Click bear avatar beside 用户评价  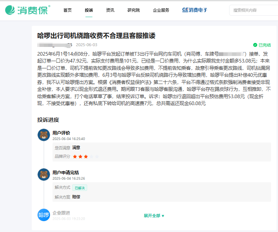pos(44,135)
